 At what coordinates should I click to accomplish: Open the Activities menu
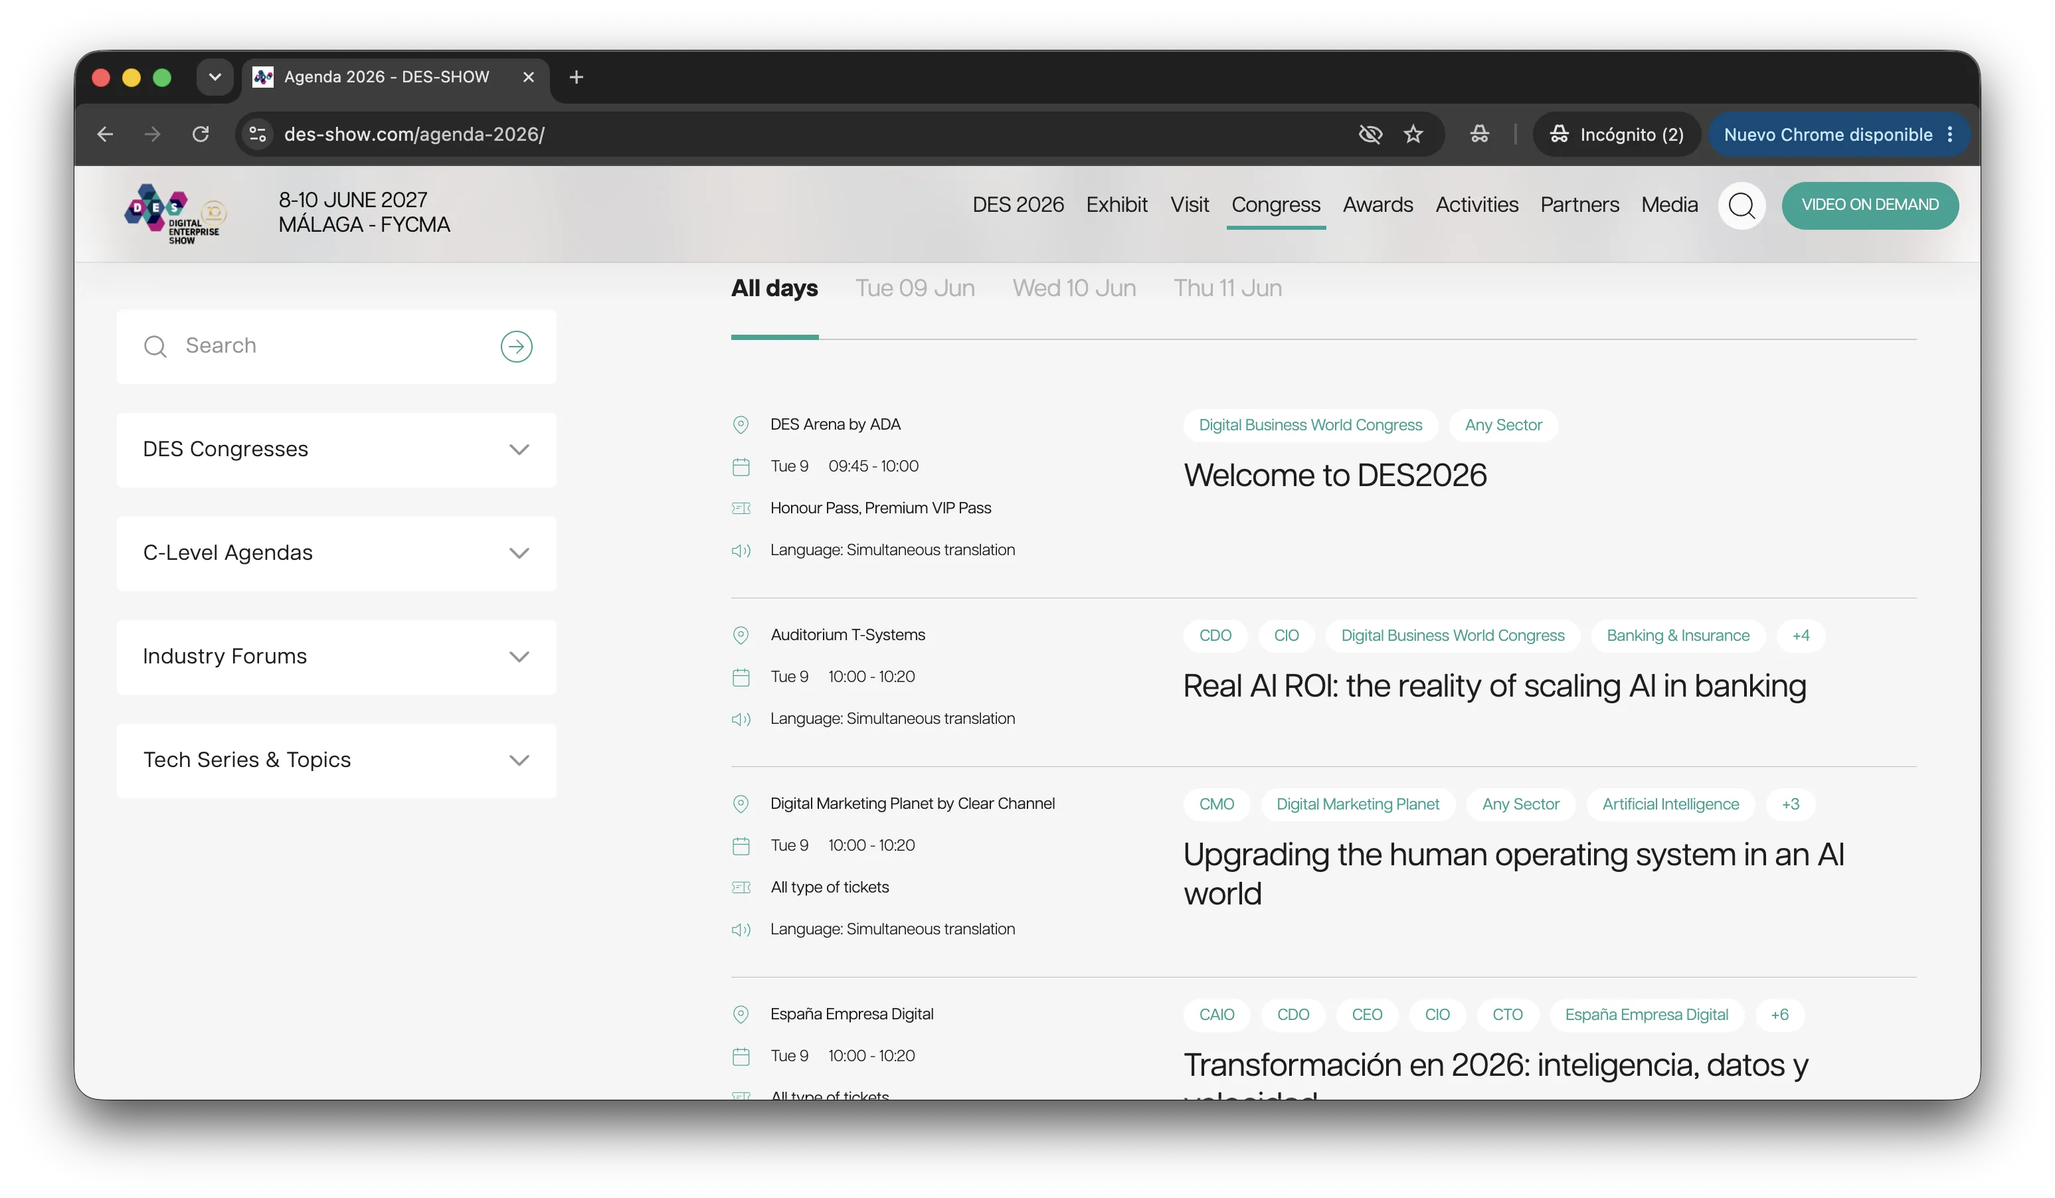tap(1477, 205)
